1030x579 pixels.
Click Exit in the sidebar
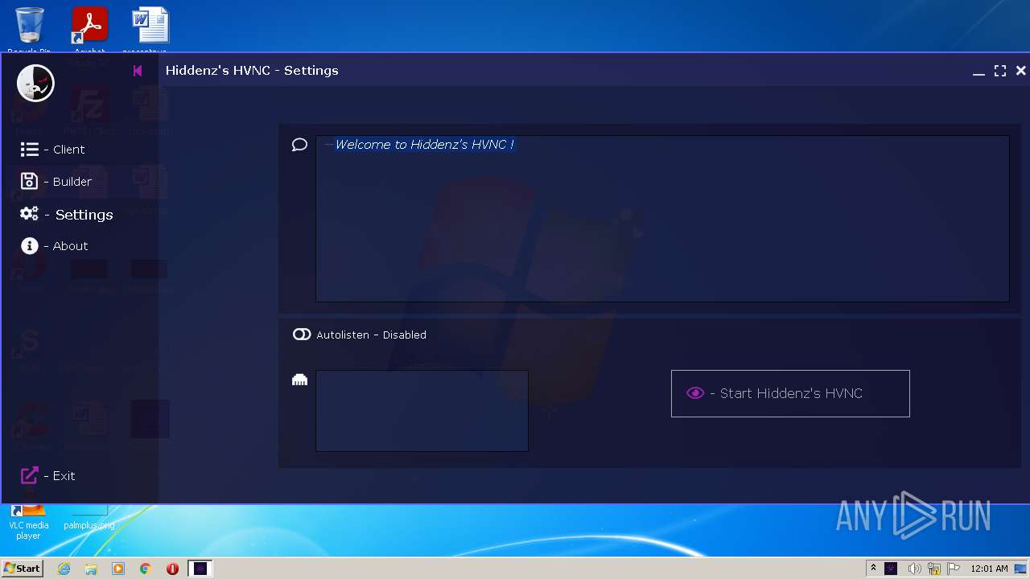[47, 476]
